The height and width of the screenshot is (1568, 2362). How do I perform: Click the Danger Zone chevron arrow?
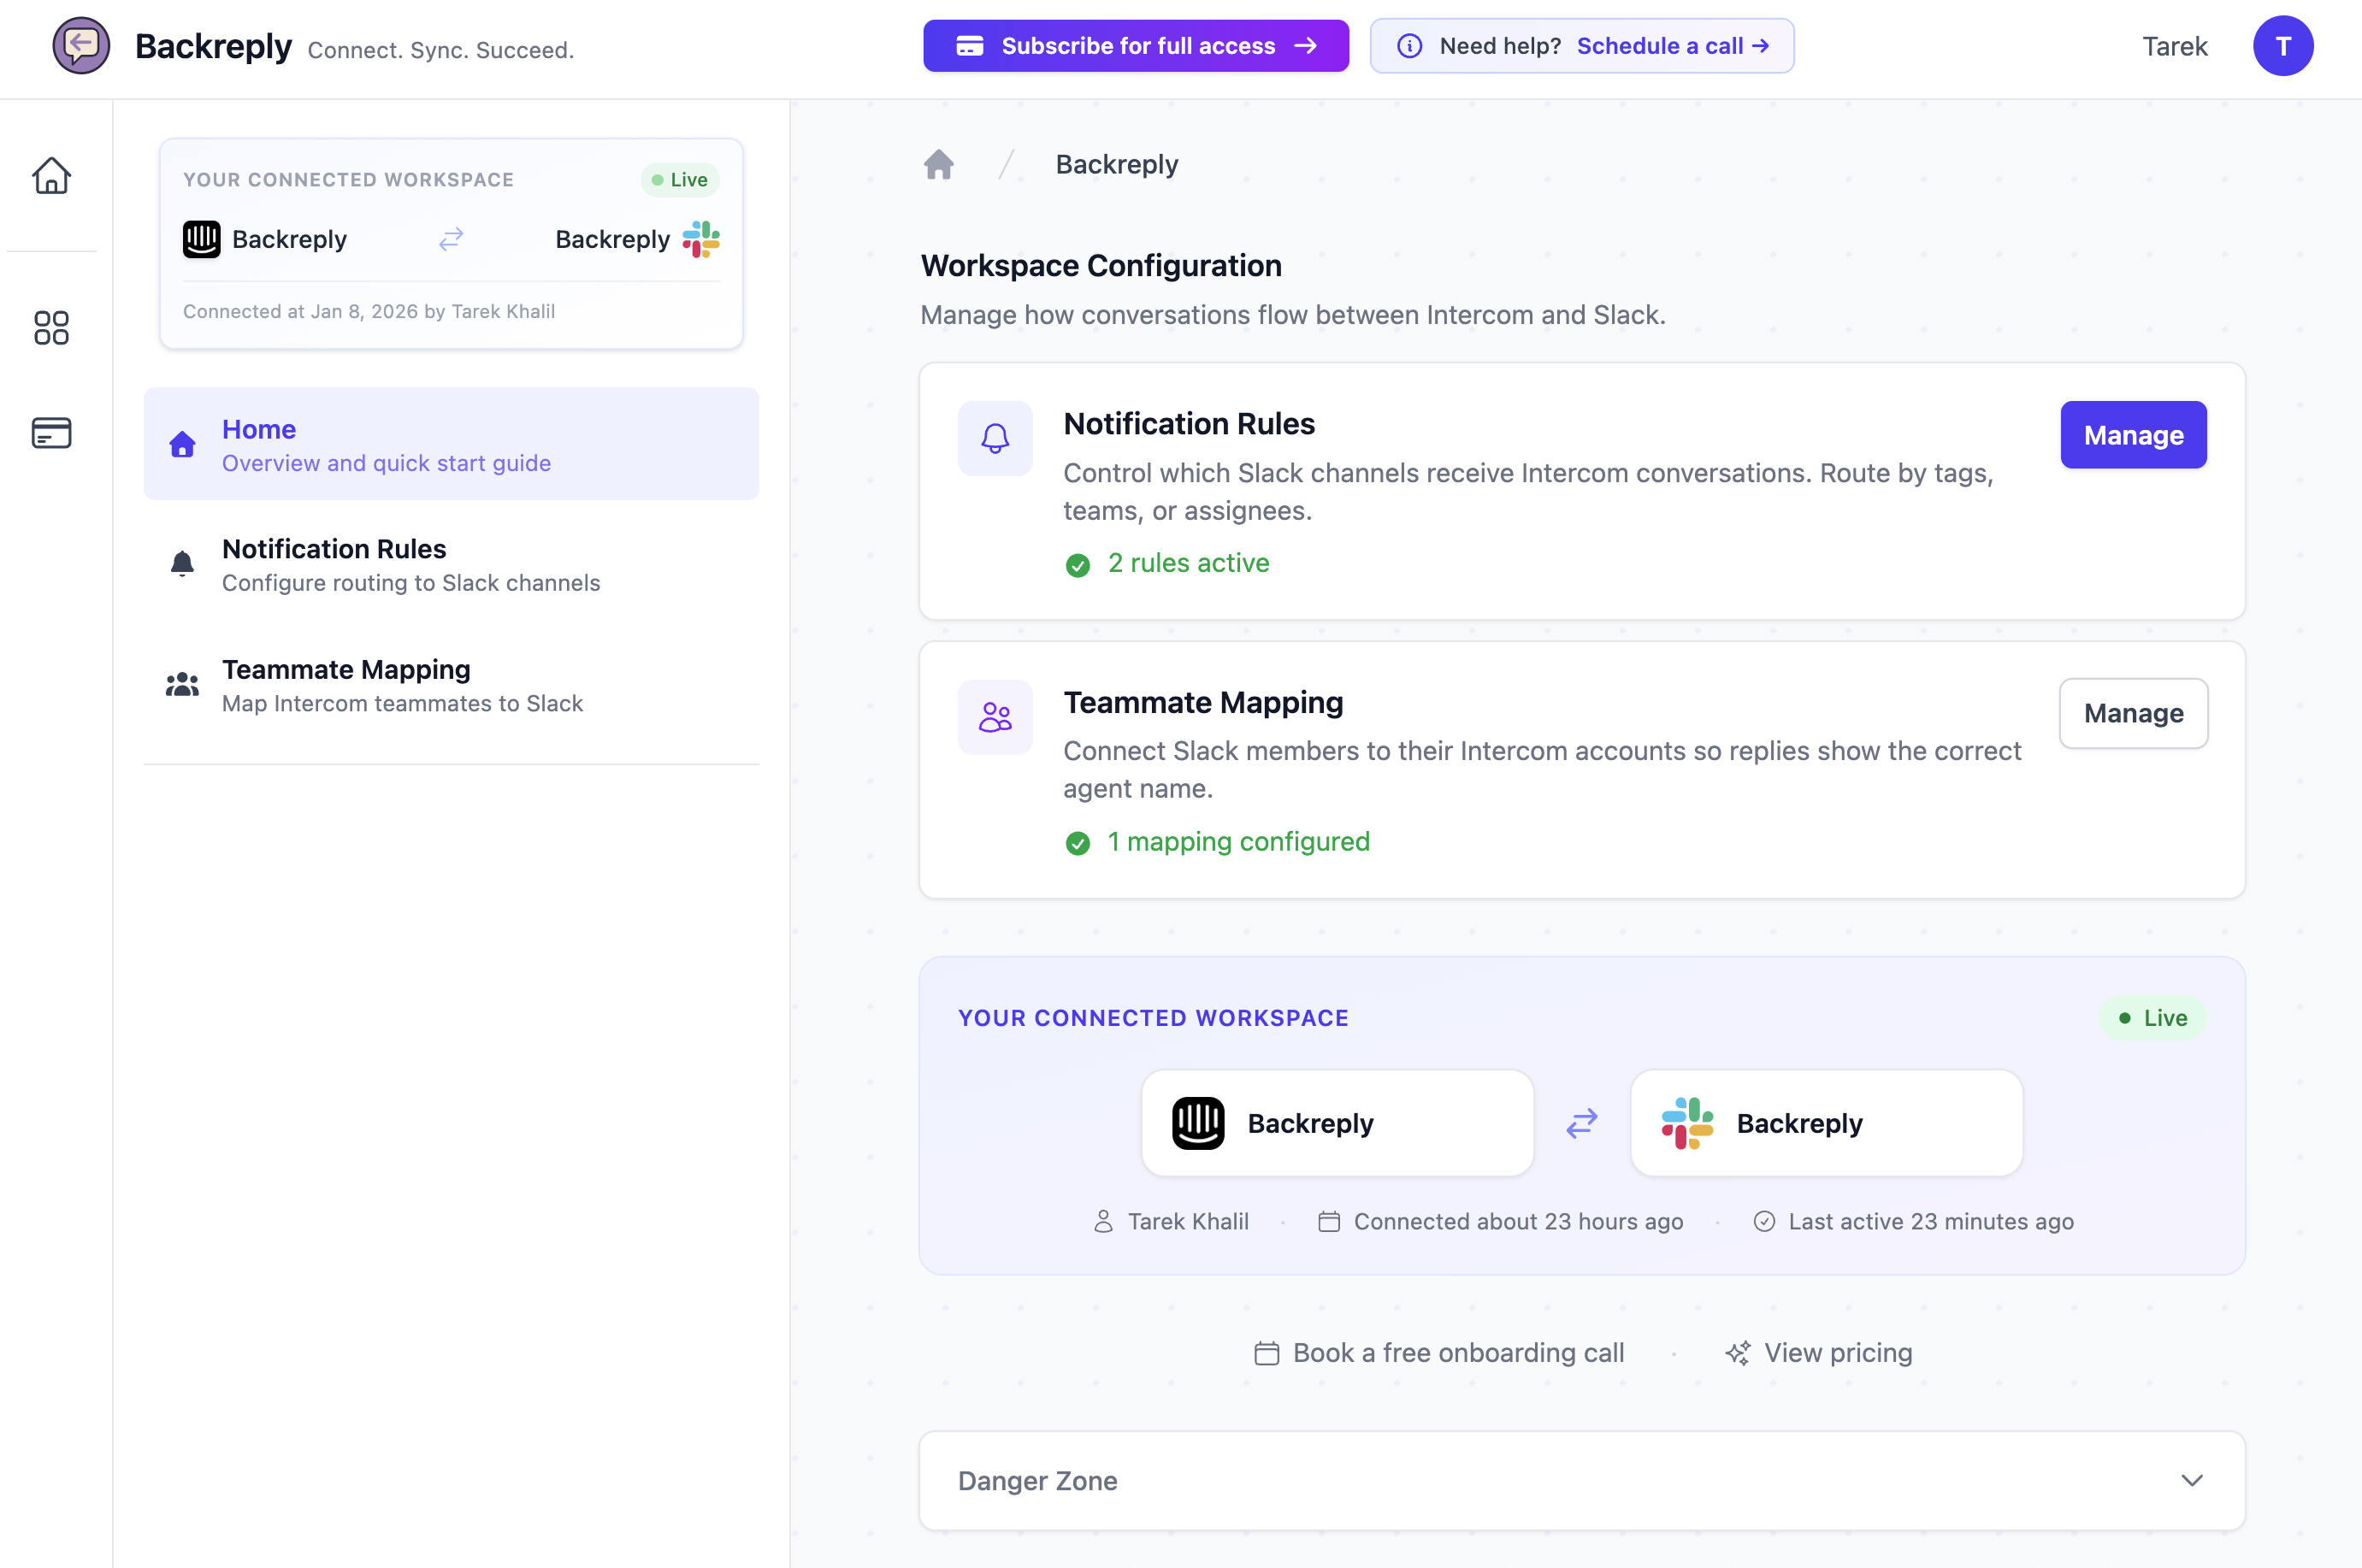[2191, 1480]
